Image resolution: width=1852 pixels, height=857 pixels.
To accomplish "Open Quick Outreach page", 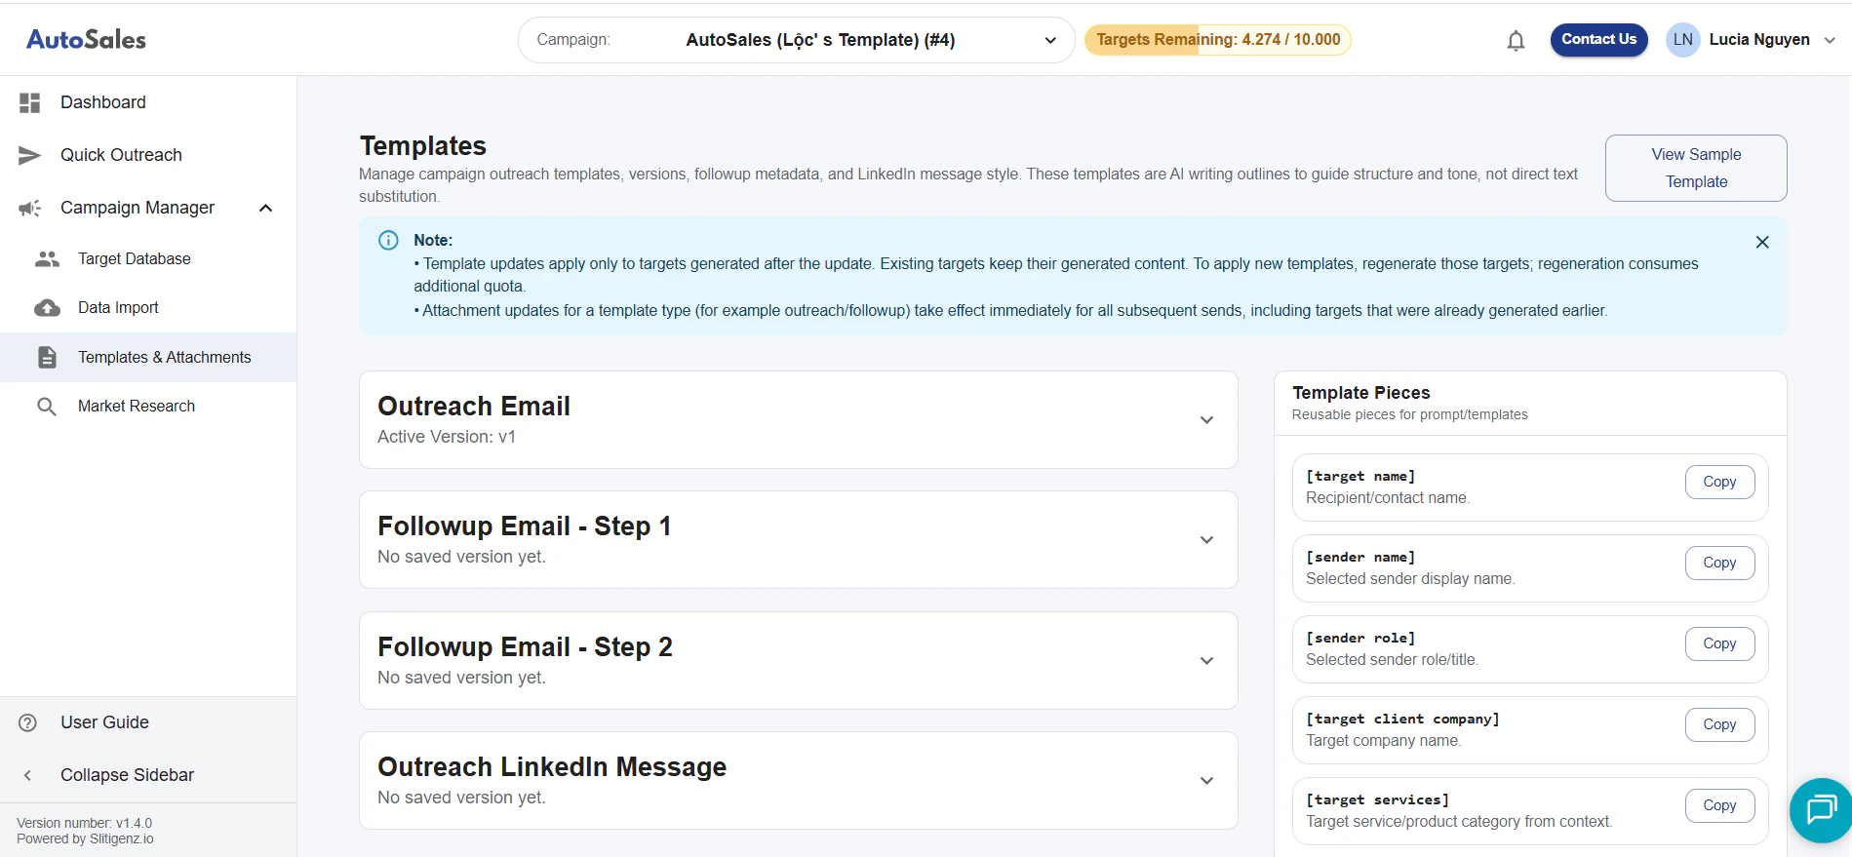I will click(148, 155).
